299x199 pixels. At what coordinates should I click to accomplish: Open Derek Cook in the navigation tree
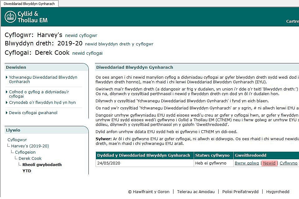coord(30,158)
